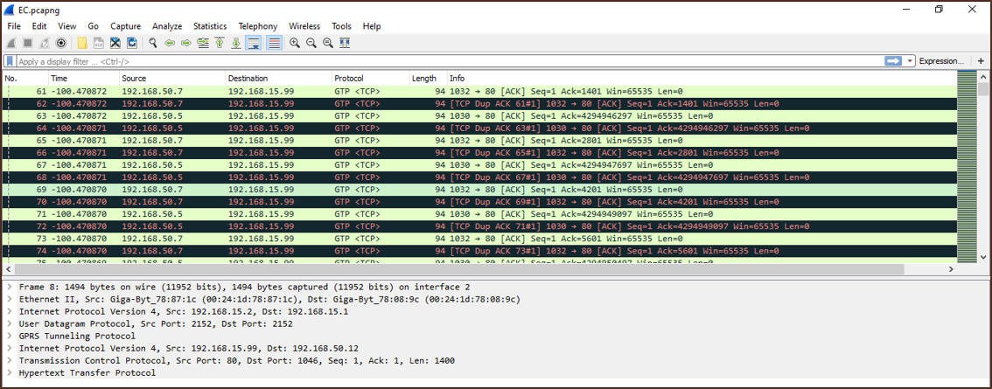Click the display filter input field
The height and width of the screenshot is (389, 992).
[x=437, y=61]
